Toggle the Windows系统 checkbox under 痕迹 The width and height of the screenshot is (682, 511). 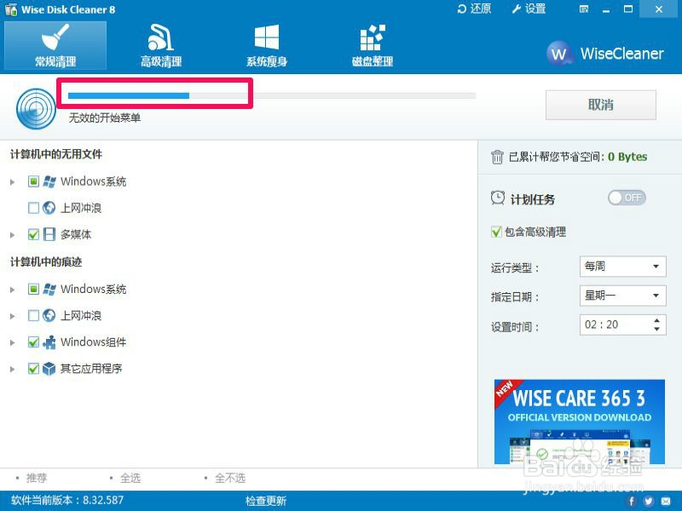click(33, 289)
